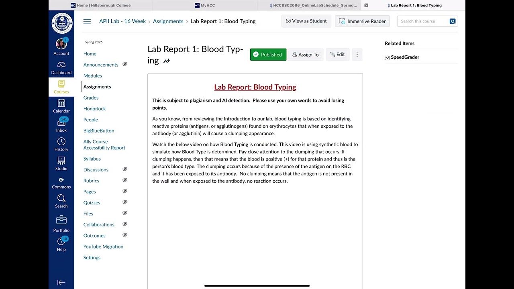Image resolution: width=514 pixels, height=289 pixels.
Task: Switch to the MyHCC browser tab
Action: (205, 5)
